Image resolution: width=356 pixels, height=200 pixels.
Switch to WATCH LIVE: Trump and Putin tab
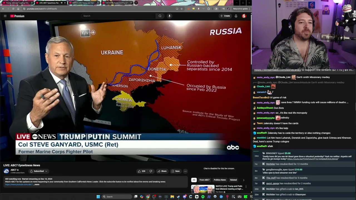(83, 3)
